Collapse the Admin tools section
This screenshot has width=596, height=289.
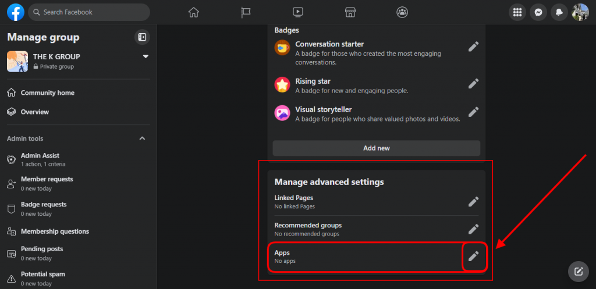point(142,138)
